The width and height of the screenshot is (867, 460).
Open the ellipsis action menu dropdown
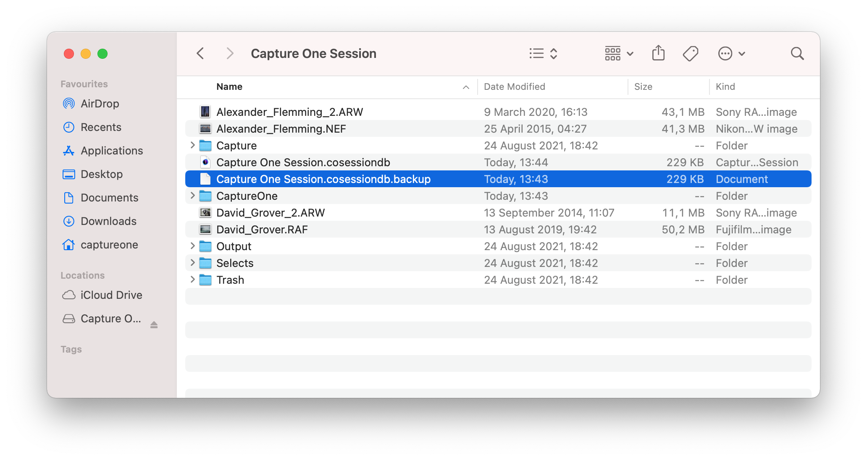[731, 53]
